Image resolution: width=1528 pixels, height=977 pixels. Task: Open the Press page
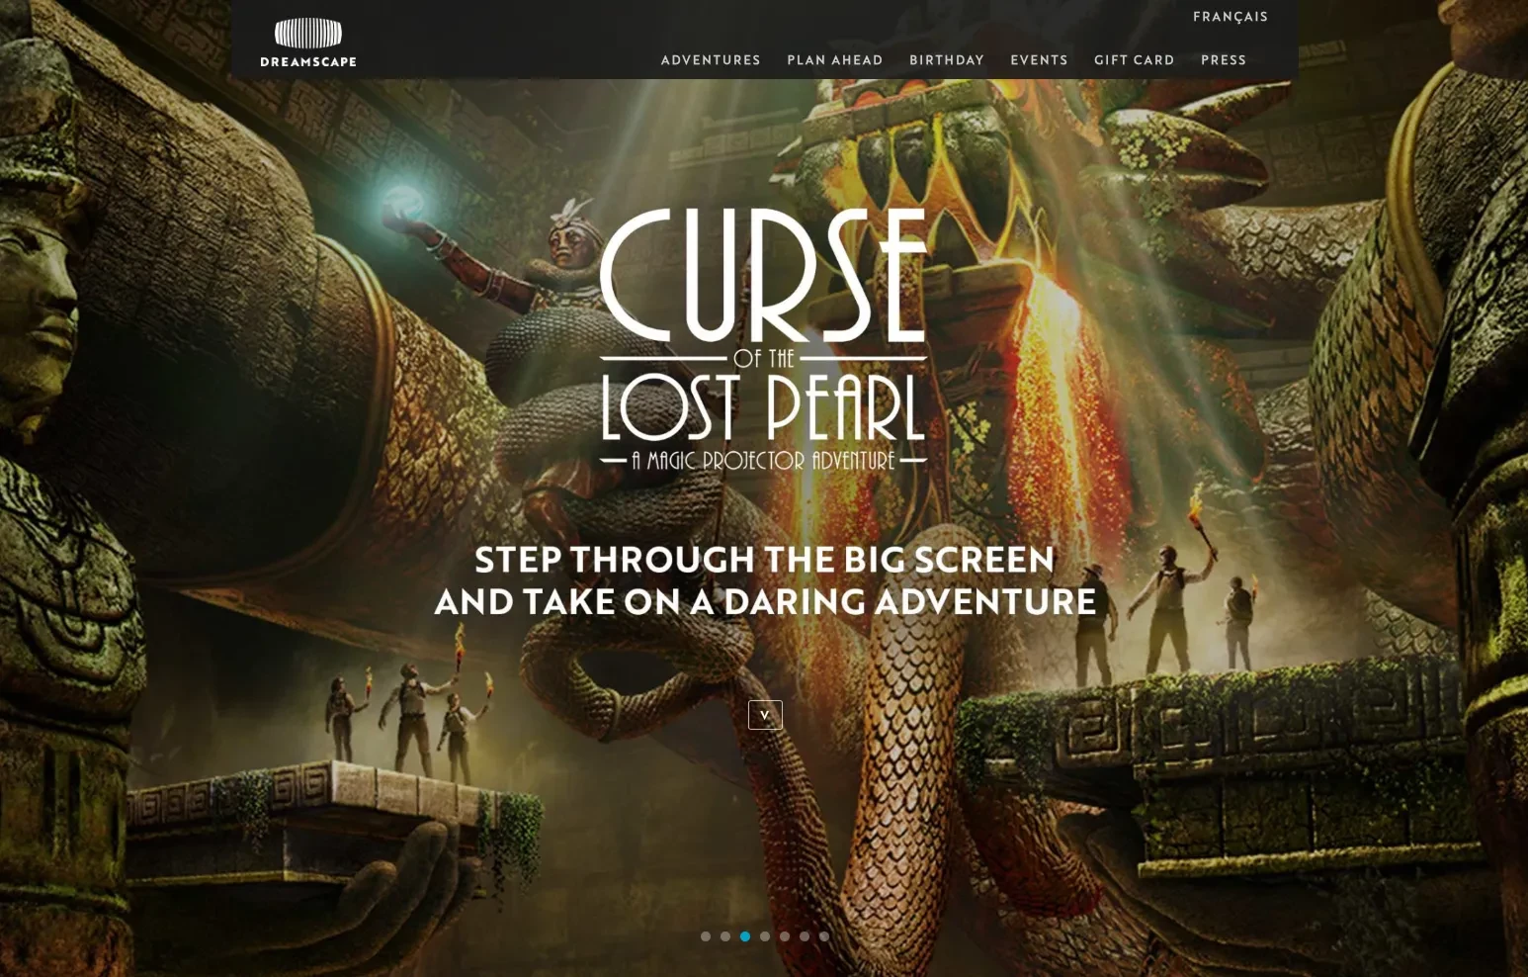(1224, 60)
